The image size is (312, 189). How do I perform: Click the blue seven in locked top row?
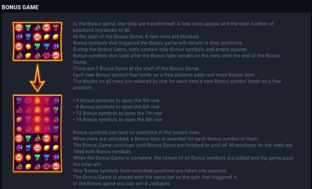pos(19,100)
